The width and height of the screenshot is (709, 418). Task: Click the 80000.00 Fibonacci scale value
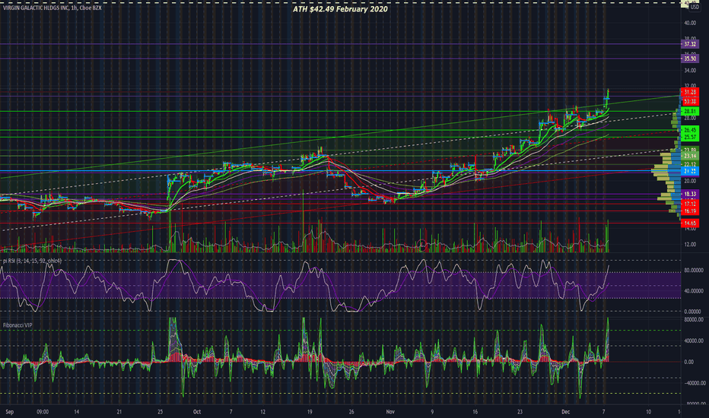[x=693, y=319]
